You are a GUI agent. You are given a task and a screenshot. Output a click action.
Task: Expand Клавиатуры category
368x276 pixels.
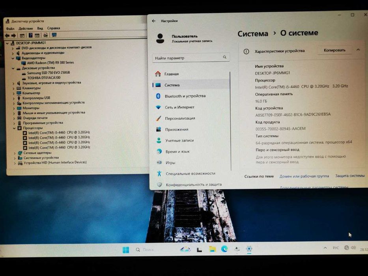pos(14,88)
